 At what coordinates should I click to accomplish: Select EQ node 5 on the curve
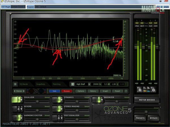coord(81,47)
